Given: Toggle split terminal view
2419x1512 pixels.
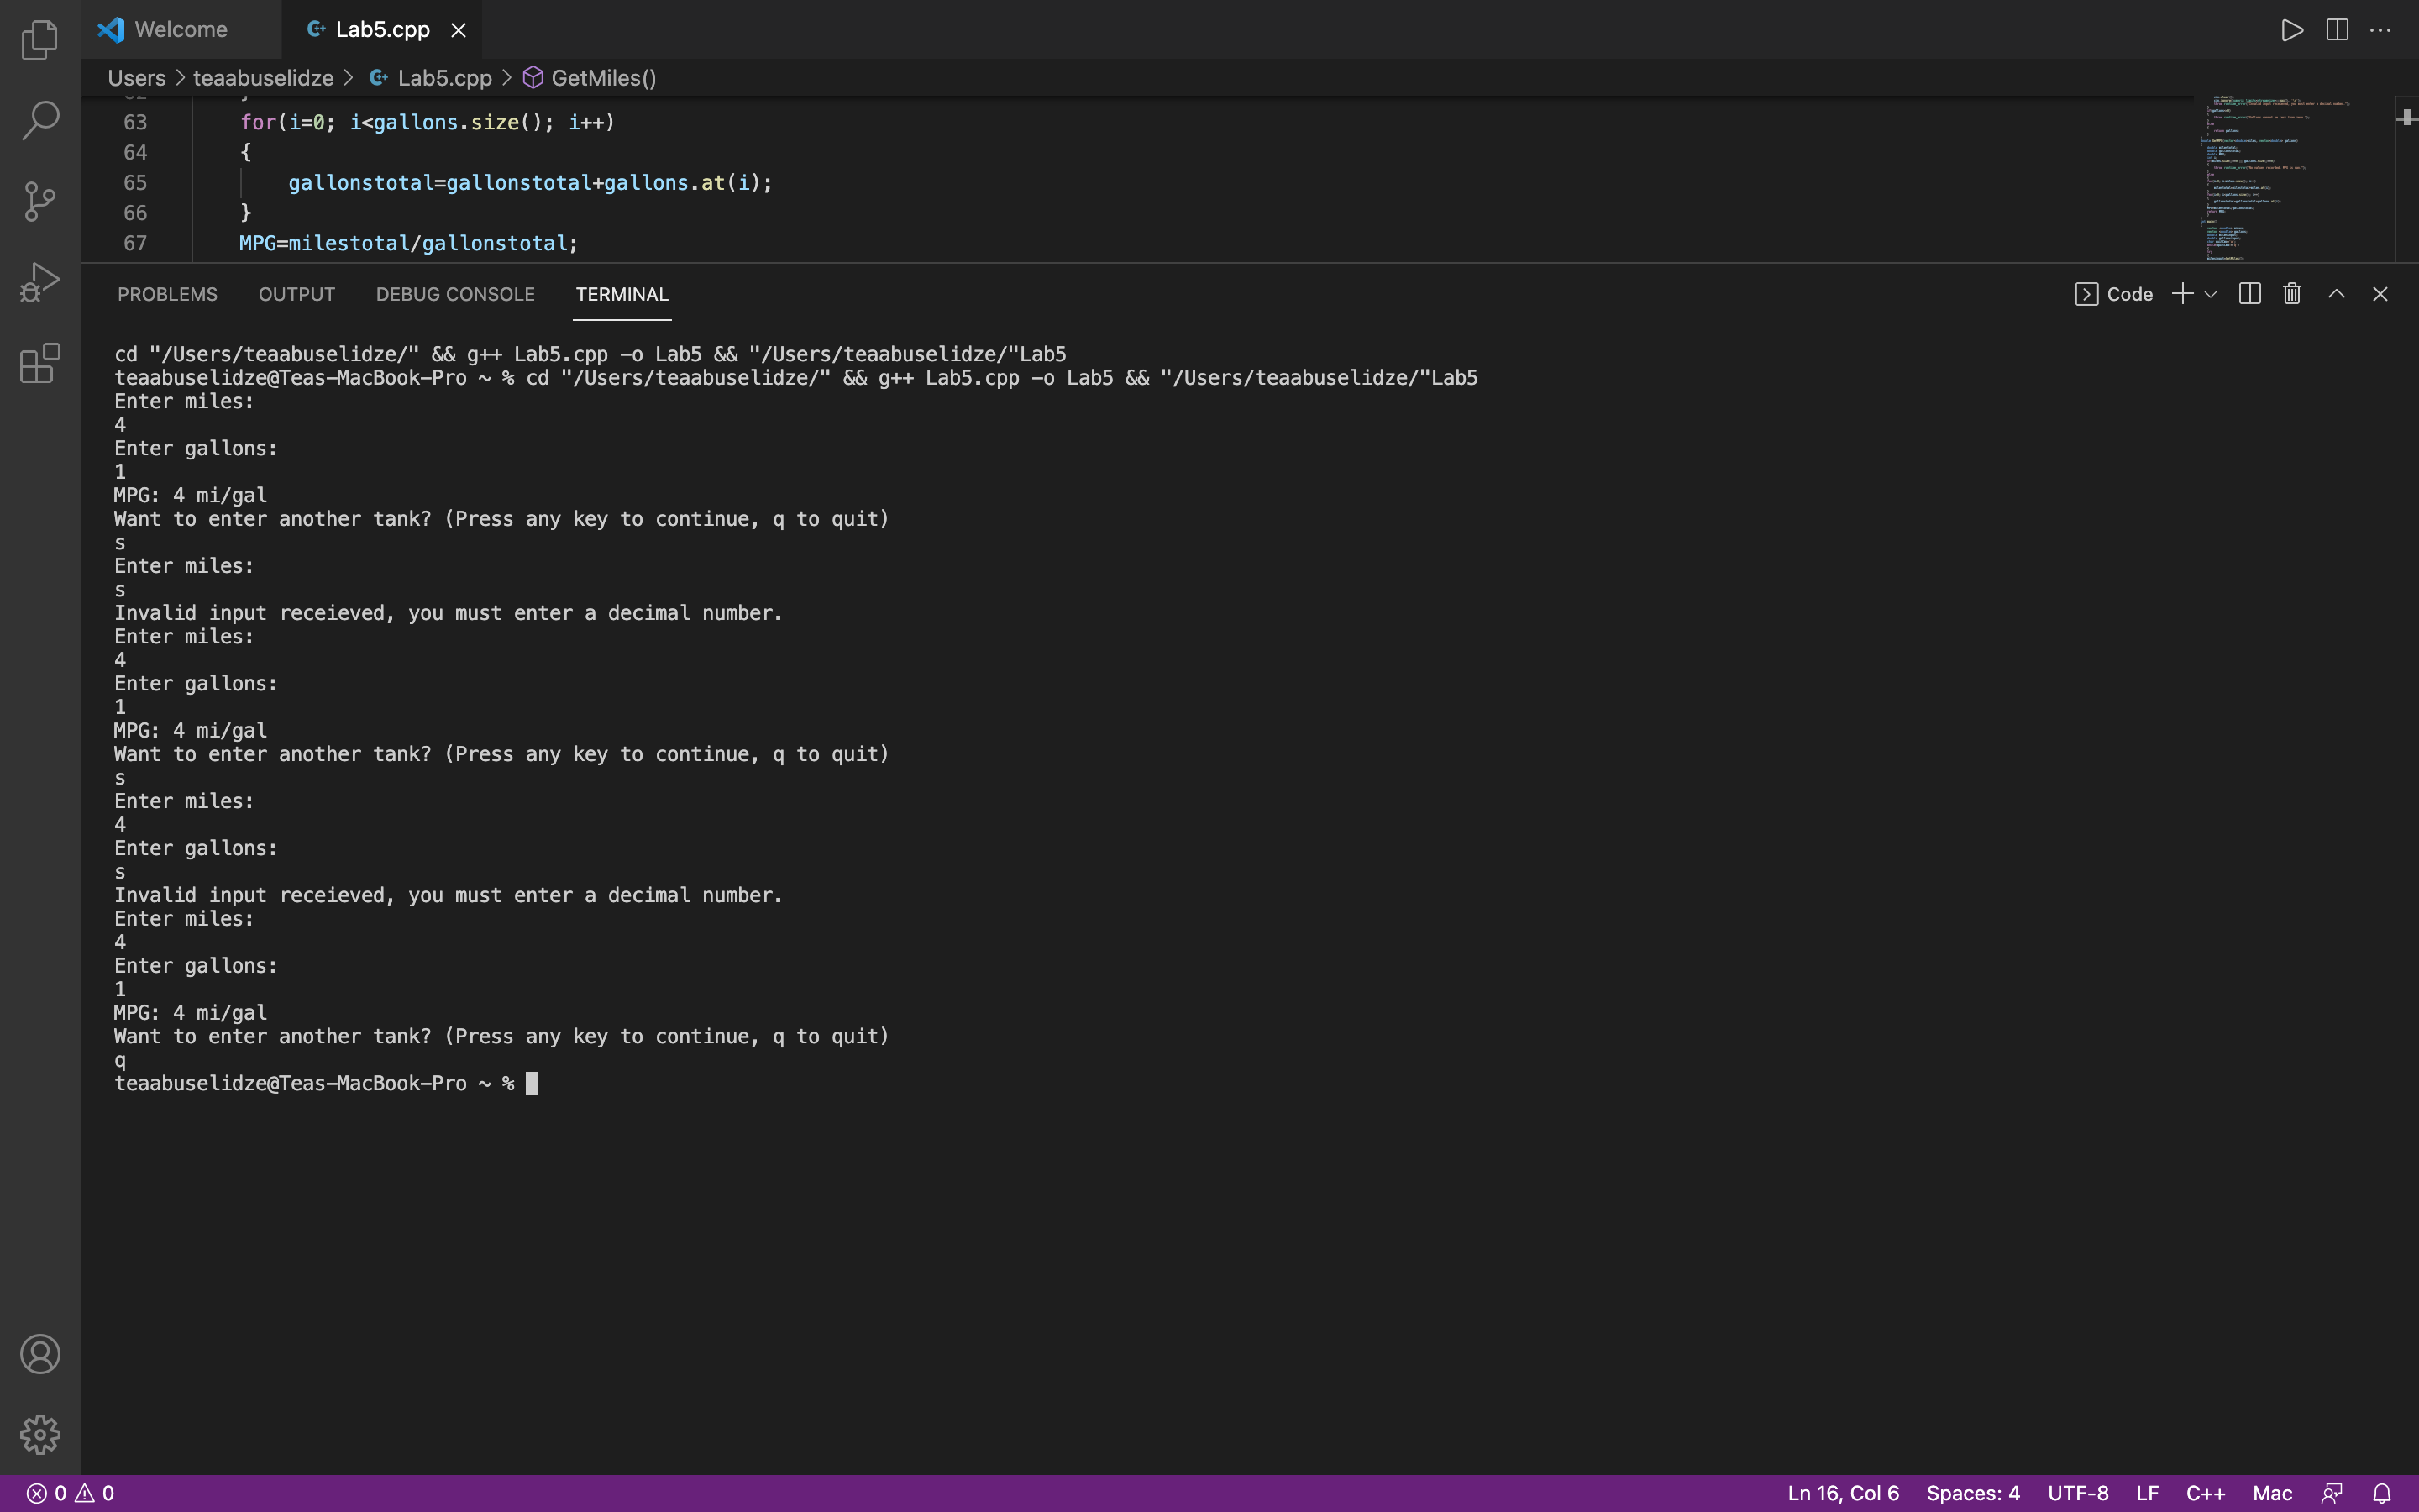Looking at the screenshot, I should pos(2249,293).
